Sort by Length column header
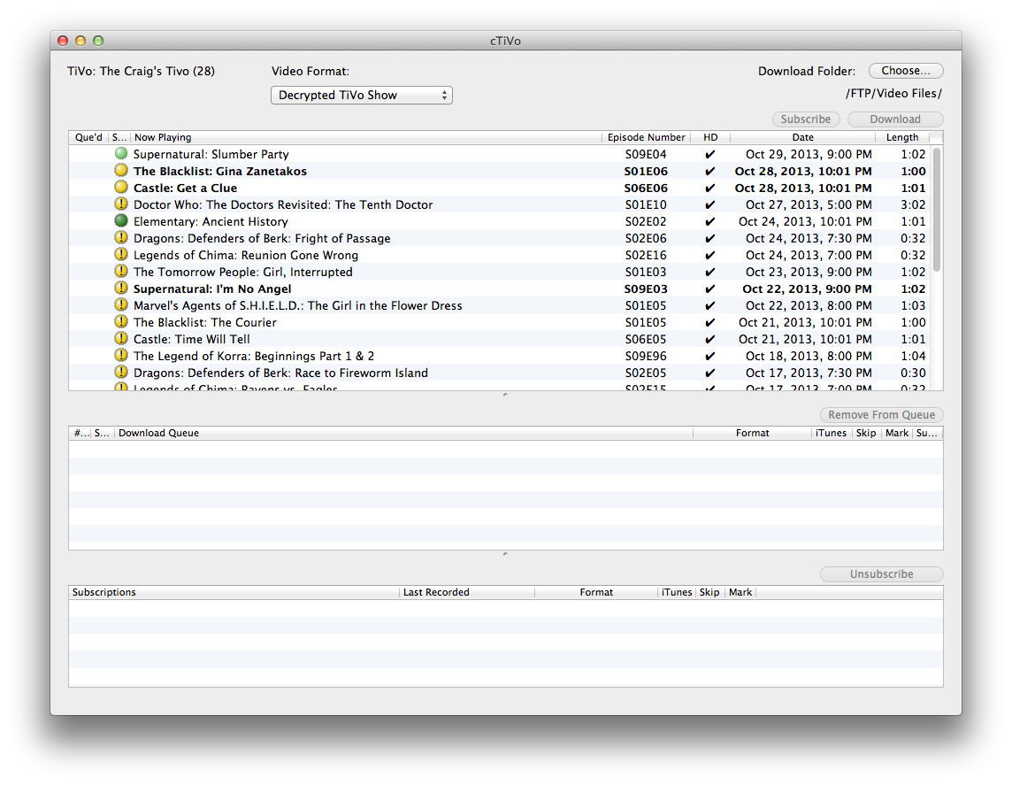This screenshot has width=1012, height=785. pyautogui.click(x=902, y=137)
